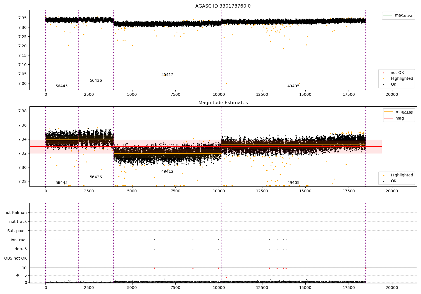The image size is (421, 294).
Task: Click y-axis tick 7.20 in the top plot
Action: [x=22, y=46]
